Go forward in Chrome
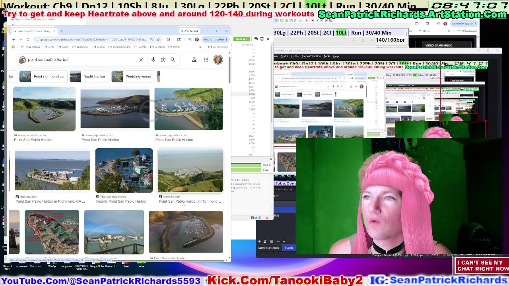509x286 pixels. (21, 39)
